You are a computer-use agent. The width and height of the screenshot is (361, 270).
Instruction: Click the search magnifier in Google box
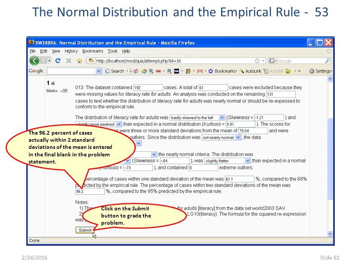tap(328, 61)
